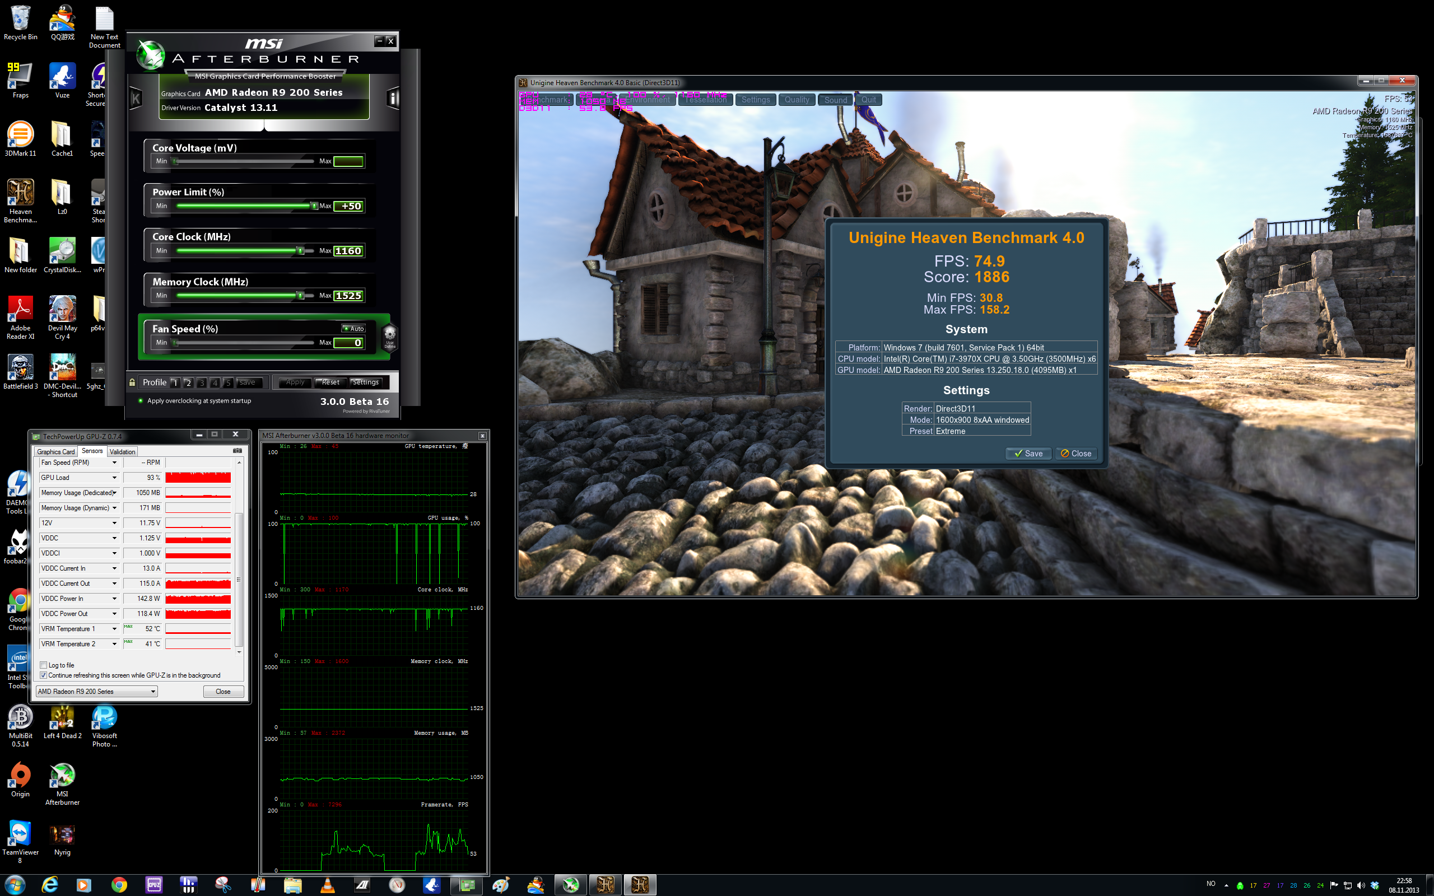Open CrystalDiskMark desktop icon

point(62,254)
